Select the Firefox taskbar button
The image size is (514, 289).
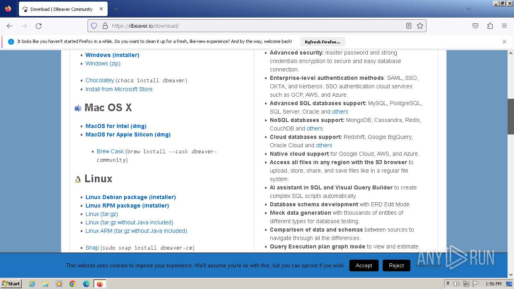click(x=100, y=284)
